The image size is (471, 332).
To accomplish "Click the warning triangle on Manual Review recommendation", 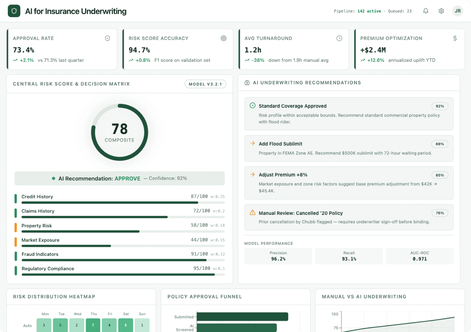I will [x=252, y=212].
